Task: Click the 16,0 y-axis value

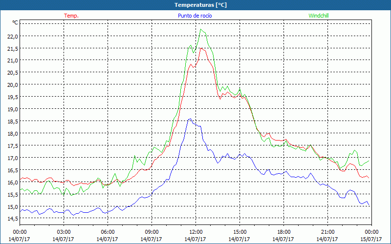Action: (13, 183)
